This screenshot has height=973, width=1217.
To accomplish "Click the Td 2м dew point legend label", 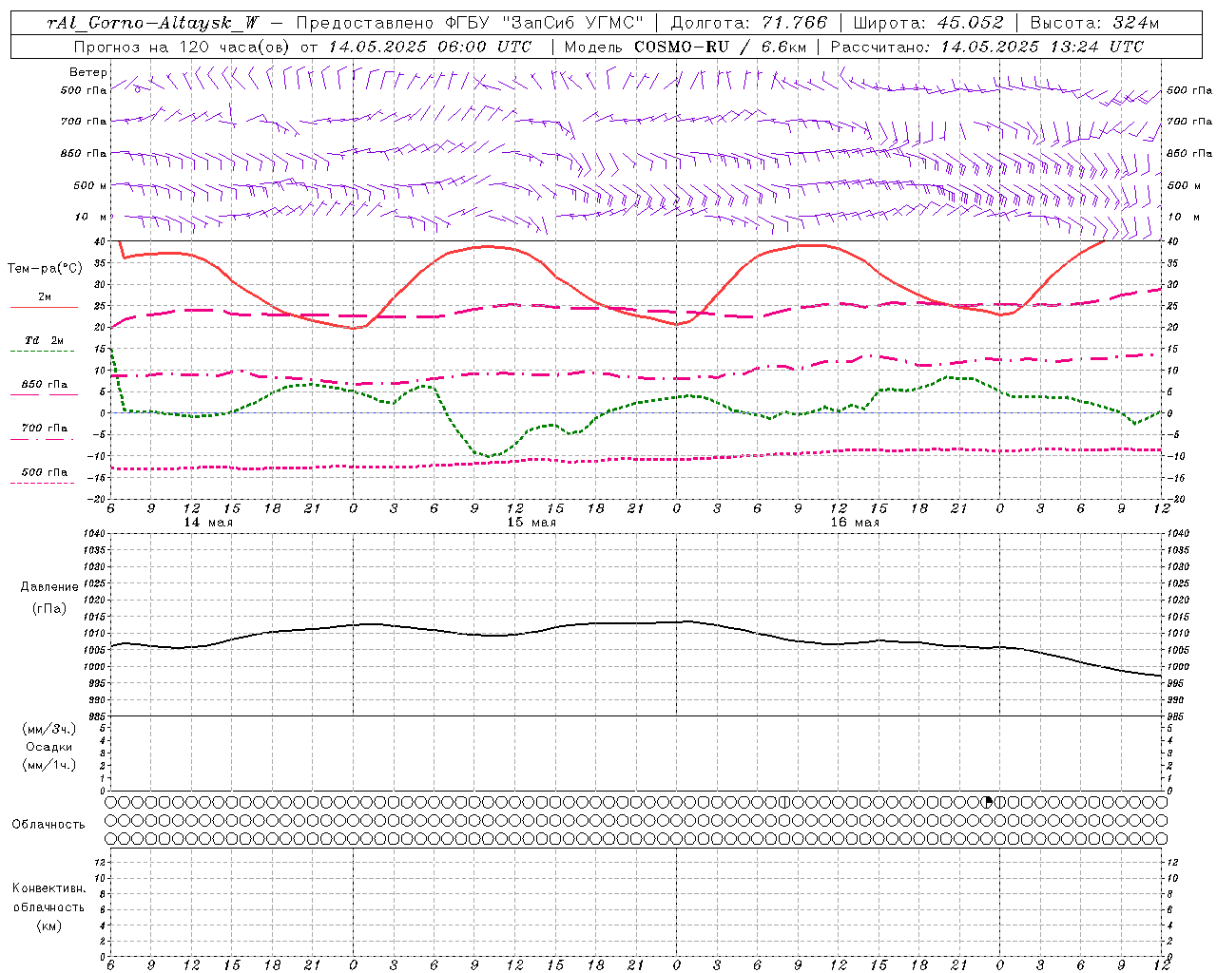I will point(45,340).
